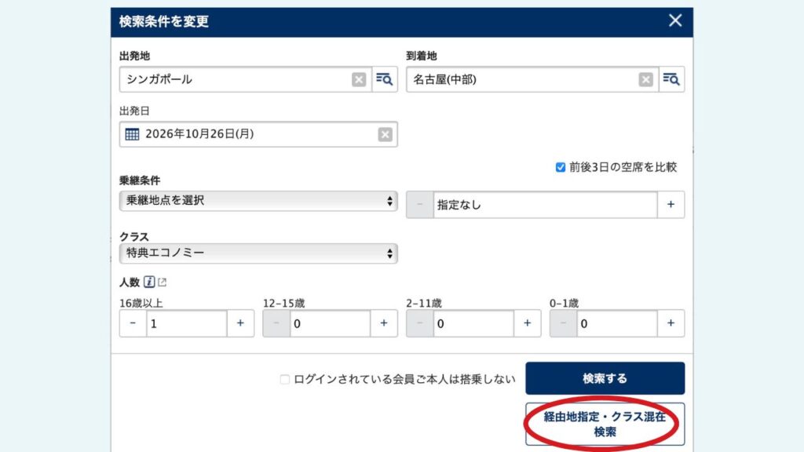This screenshot has height=452, width=804.
Task: Decrease 16歳以上 passenger count
Action: [133, 323]
